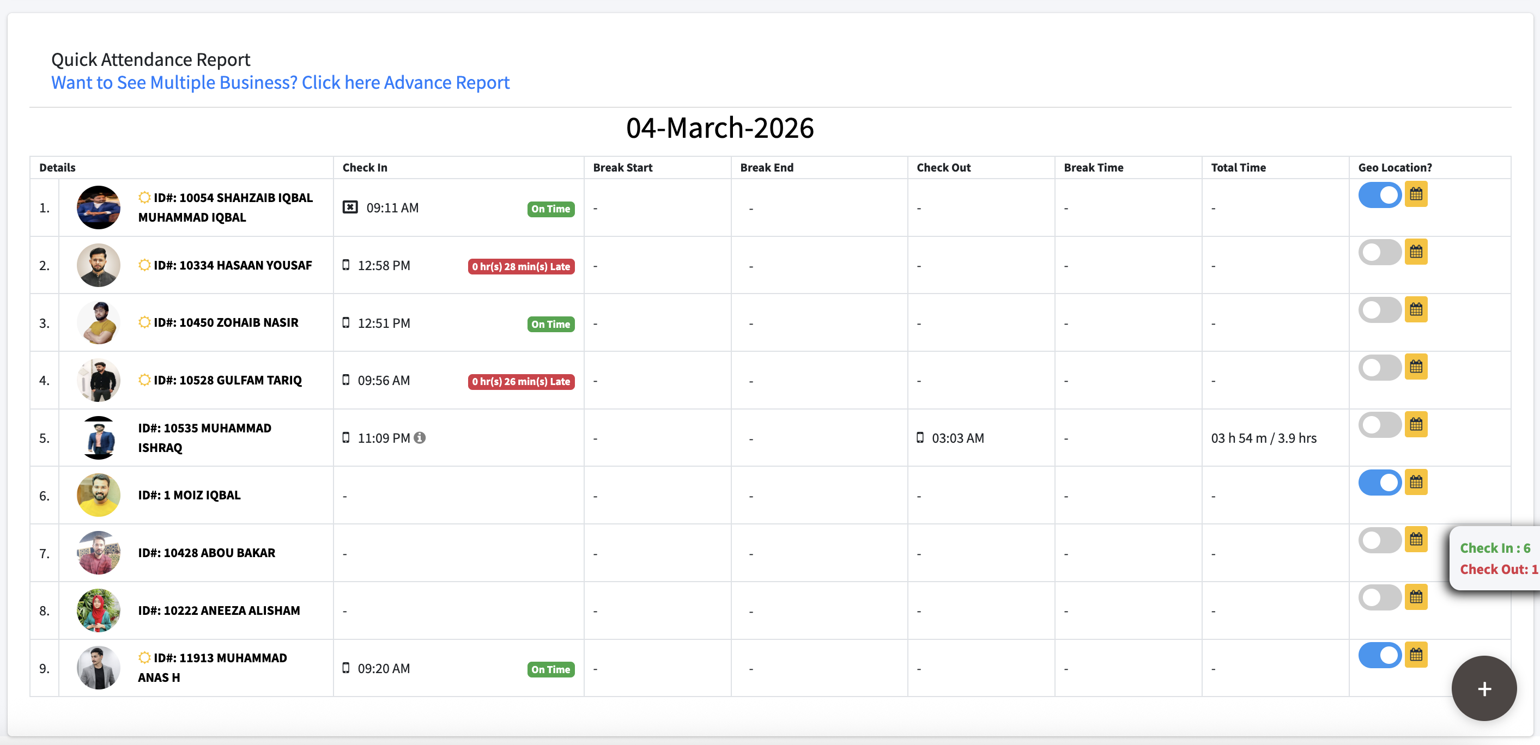Open calendar icon for Shahzaib Iqbal row
This screenshot has height=745, width=1540.
[x=1415, y=195]
